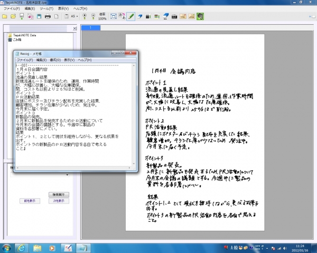317x253 pixels.
Task: Select the eraser tool in toolbar
Action: pos(140,16)
